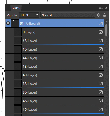Click the layer blend ranges gear icon
110x116 pixels.
point(98,15)
